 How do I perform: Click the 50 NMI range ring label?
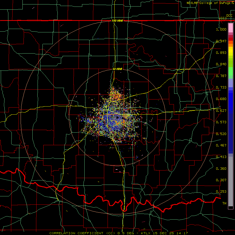click(x=117, y=69)
